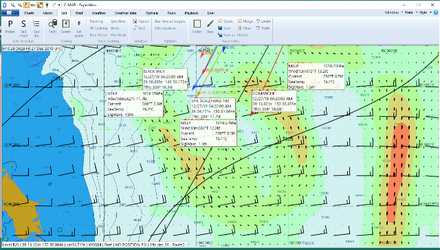This screenshot has height=250, width=440.
Task: Switch to the Weather tab
Action: pyautogui.click(x=99, y=13)
